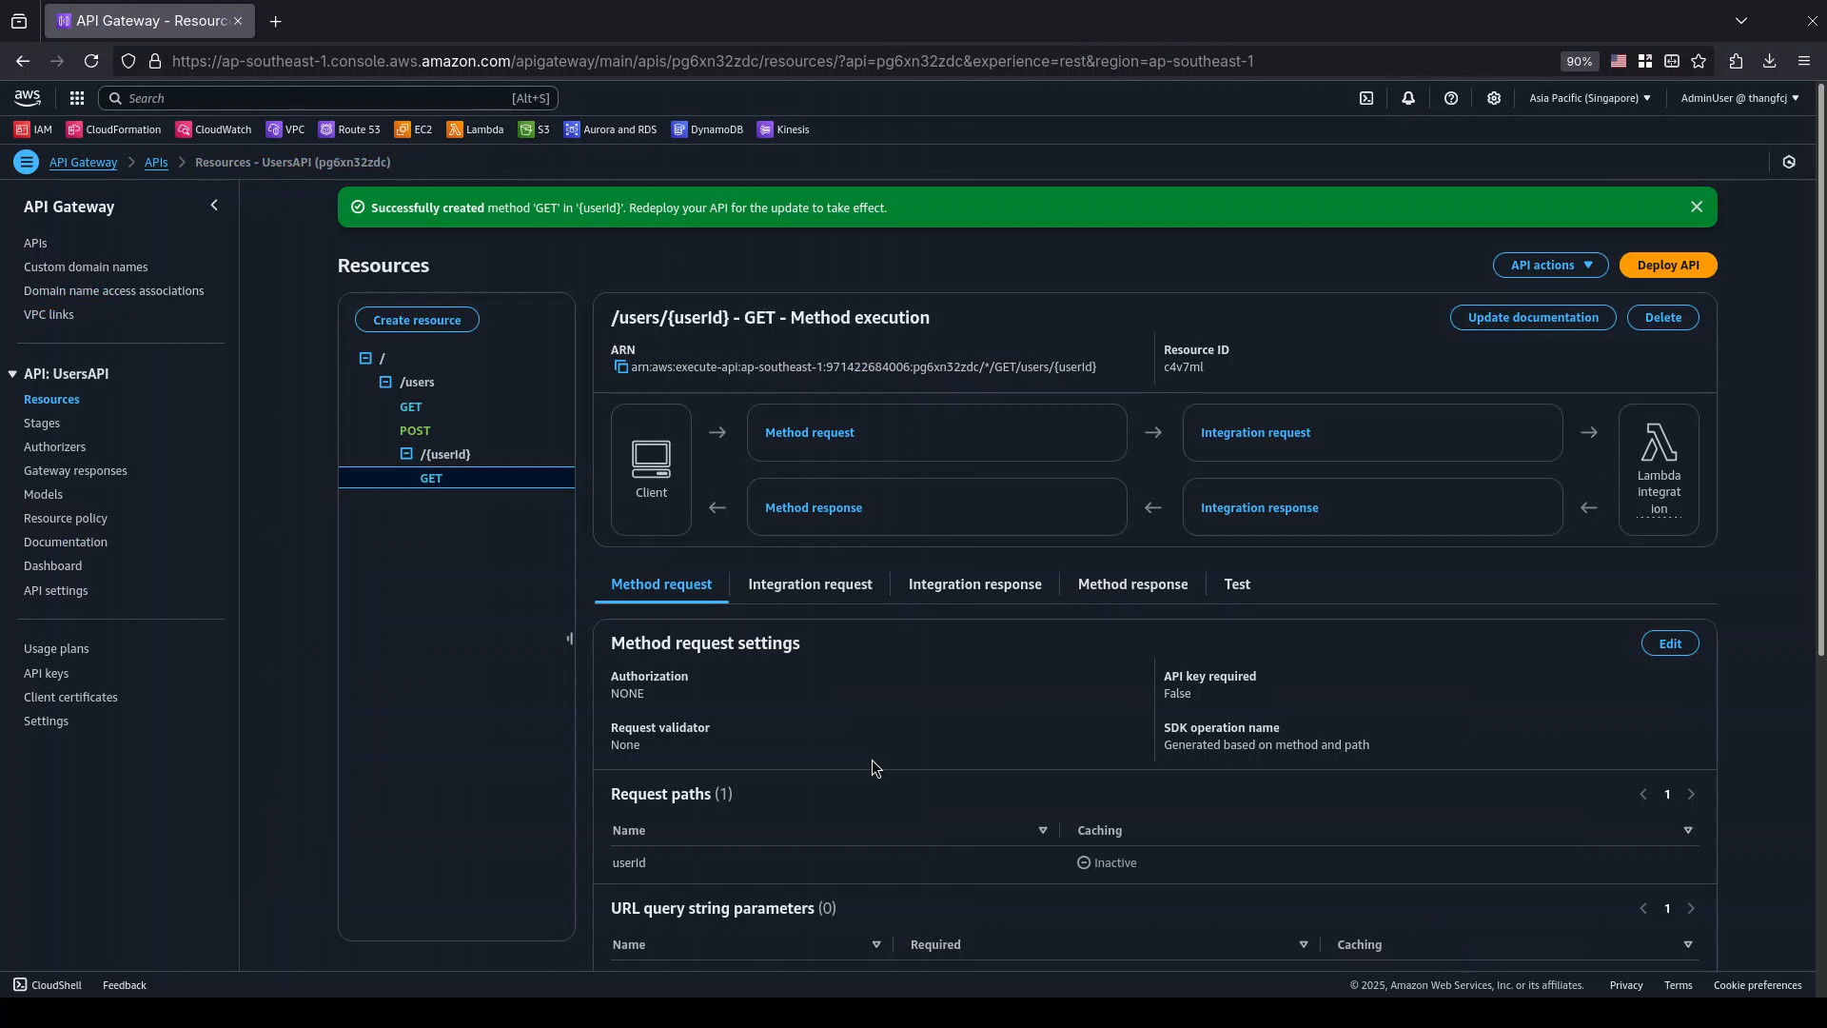Delete the GET method

1663,317
